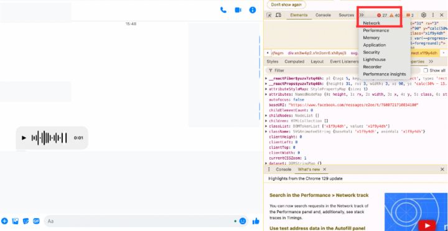Screen dimensions: 448x231
Task: Switch to Console tab in main toolbar
Action: coord(323,15)
